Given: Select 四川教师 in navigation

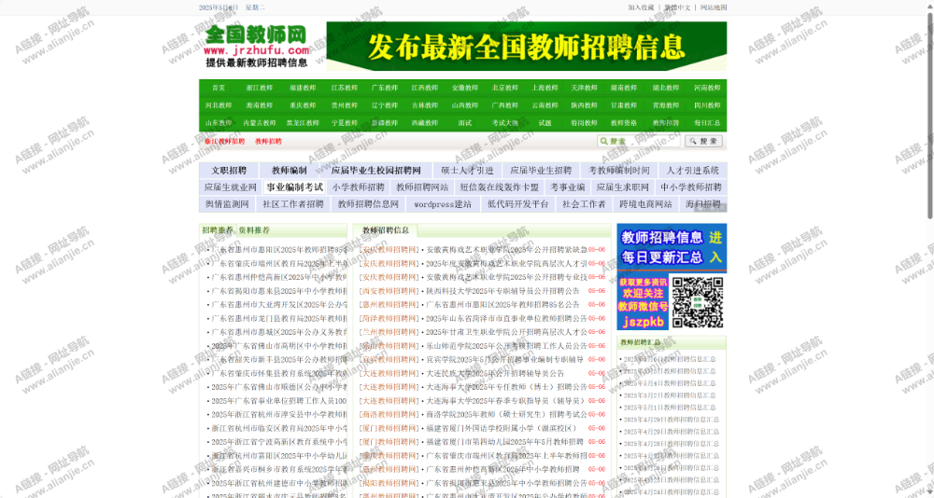Looking at the screenshot, I should (707, 105).
